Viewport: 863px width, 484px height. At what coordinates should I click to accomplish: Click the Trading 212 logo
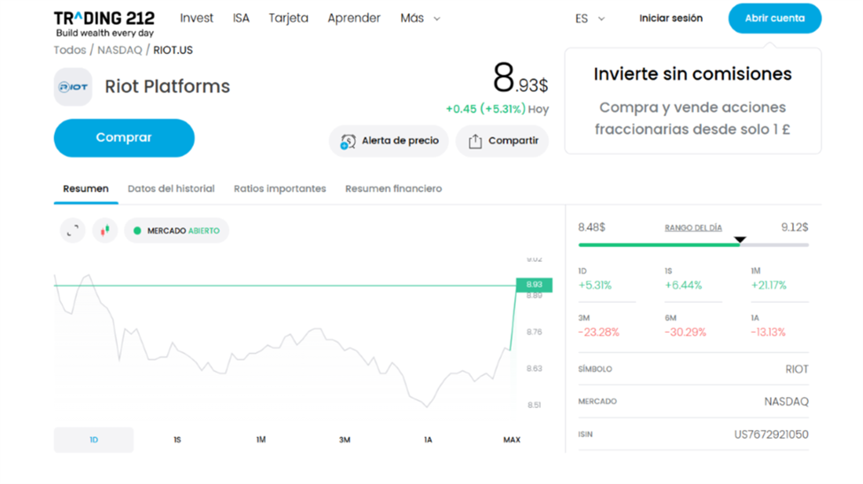pos(104,19)
